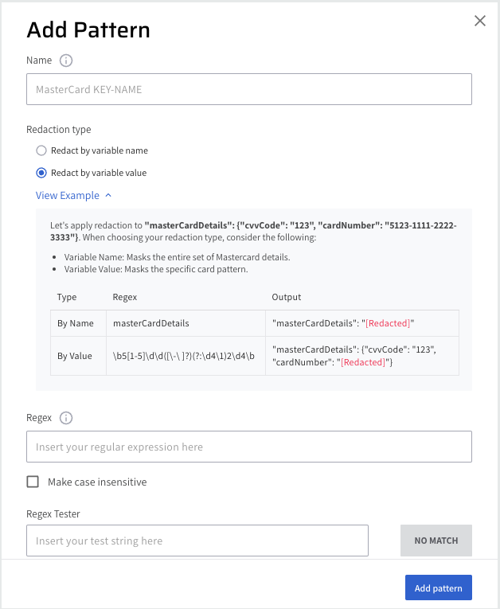This screenshot has height=609, width=500.
Task: Click the Type column header
Action: point(67,297)
